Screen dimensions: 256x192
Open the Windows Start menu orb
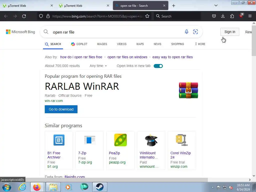pyautogui.click(x=7, y=187)
